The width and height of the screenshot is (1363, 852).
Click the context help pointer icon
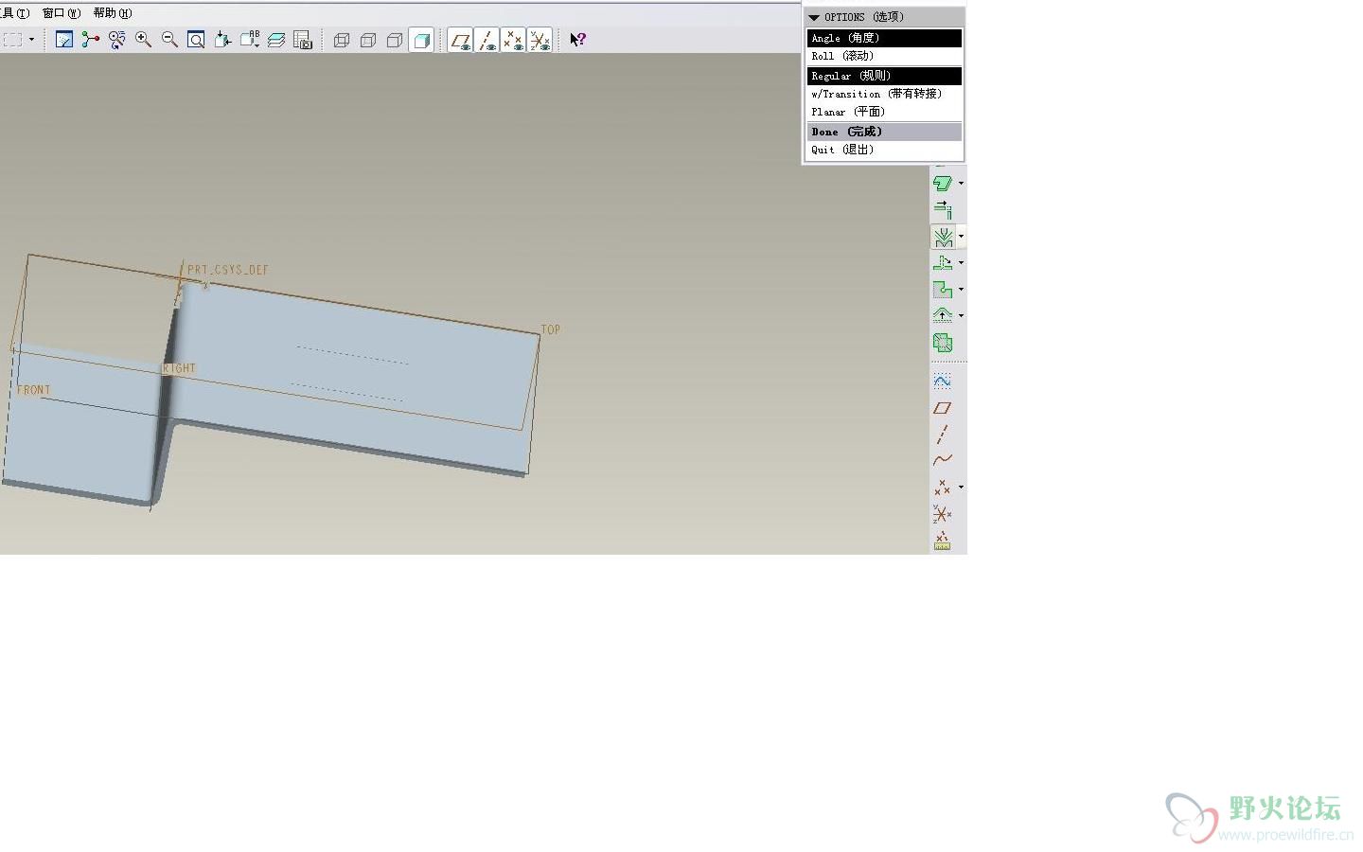coord(577,40)
